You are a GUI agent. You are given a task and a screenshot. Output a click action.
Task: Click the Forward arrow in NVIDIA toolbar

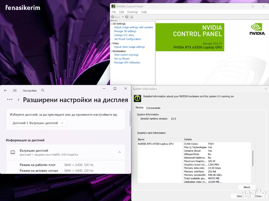(127, 17)
